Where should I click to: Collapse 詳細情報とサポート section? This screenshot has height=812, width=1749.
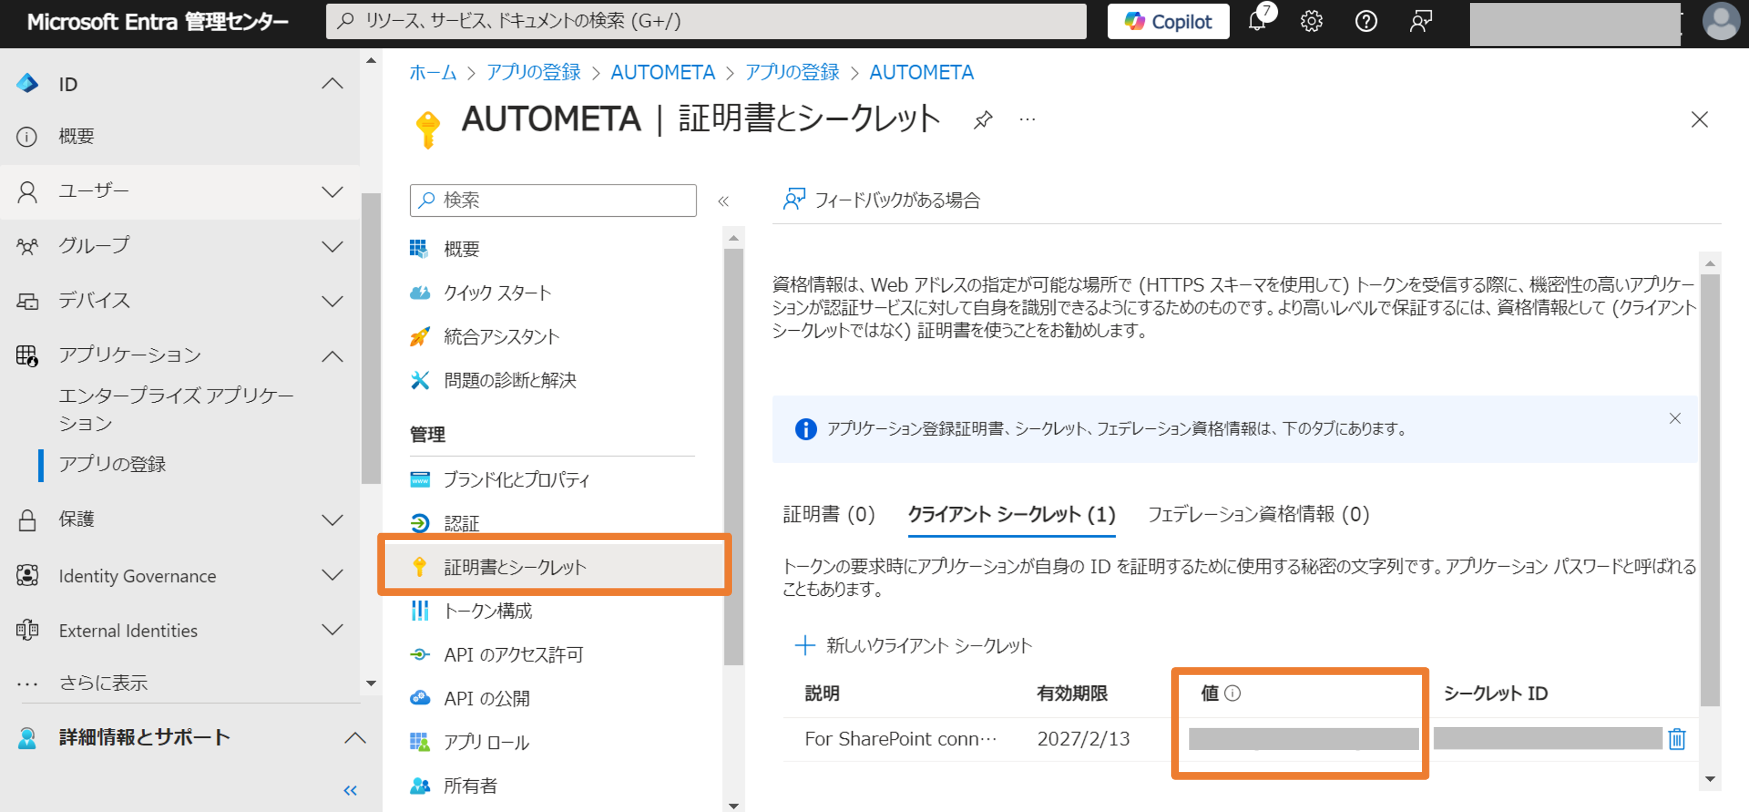pos(355,738)
